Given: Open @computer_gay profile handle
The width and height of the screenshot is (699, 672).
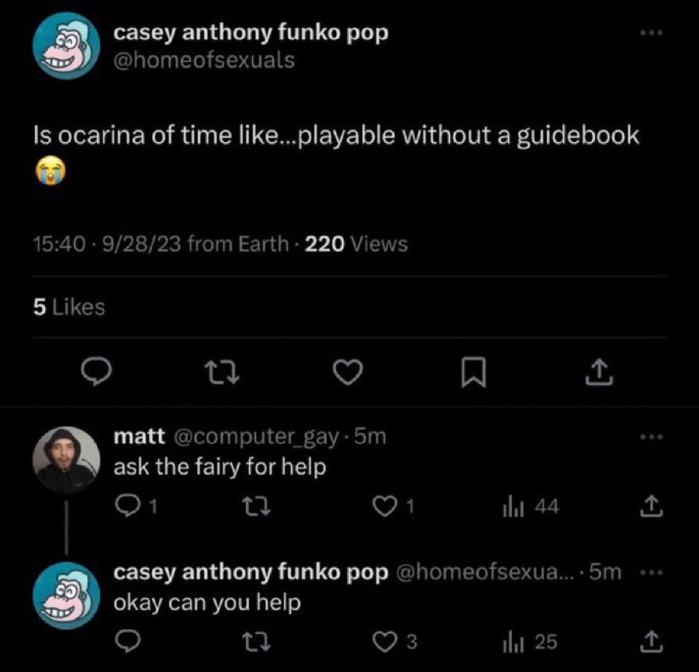Looking at the screenshot, I should coord(255,437).
